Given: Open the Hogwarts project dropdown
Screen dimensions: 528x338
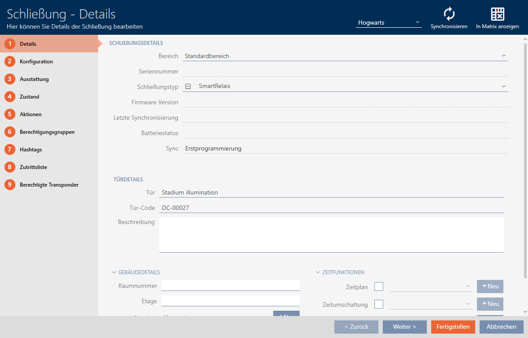Looking at the screenshot, I should click(x=389, y=22).
